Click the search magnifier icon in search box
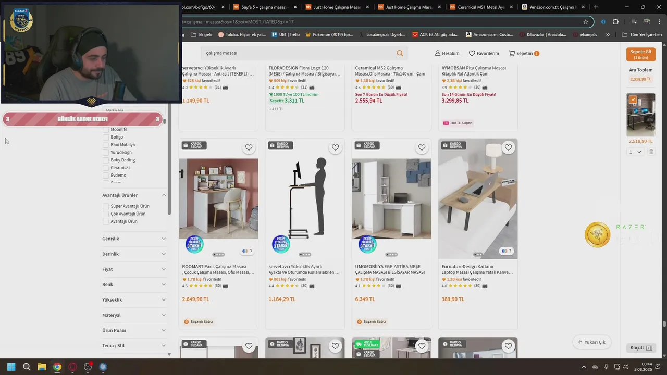The image size is (667, 375). click(400, 53)
